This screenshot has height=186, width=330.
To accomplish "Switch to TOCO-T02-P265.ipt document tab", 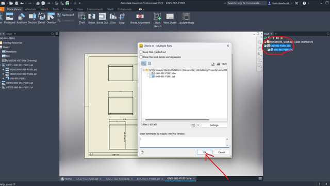I will 87,179.
